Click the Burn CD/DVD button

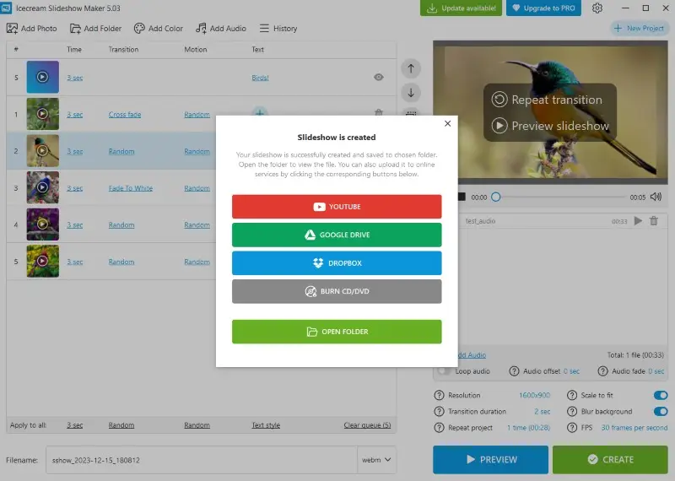[337, 291]
